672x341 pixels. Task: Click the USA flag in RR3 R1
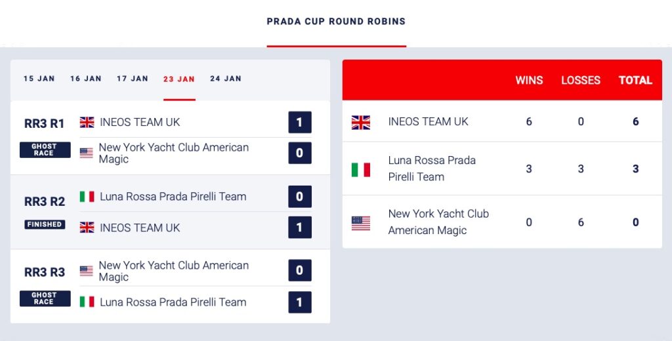(87, 153)
